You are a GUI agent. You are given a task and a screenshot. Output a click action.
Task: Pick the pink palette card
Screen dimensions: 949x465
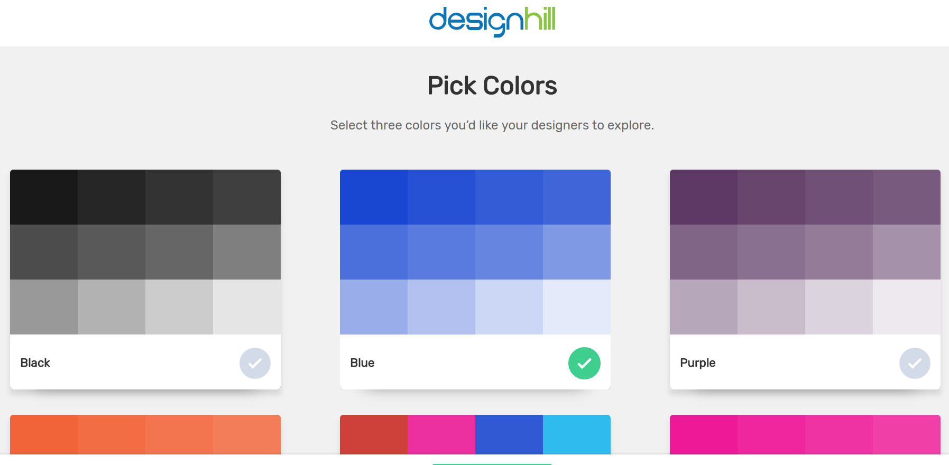[805, 434]
